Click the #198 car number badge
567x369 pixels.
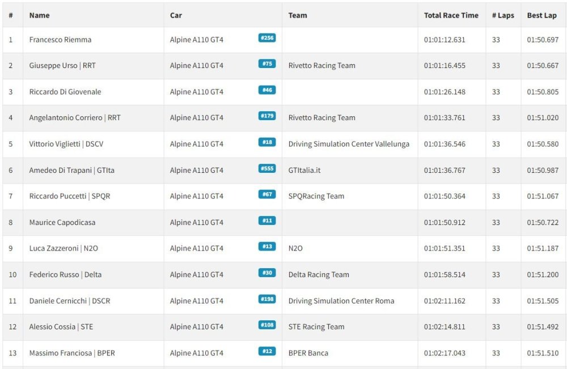coord(267,299)
